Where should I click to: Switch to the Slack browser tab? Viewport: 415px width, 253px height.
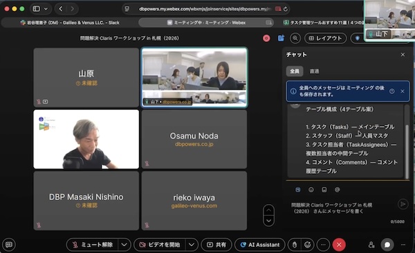click(70, 23)
